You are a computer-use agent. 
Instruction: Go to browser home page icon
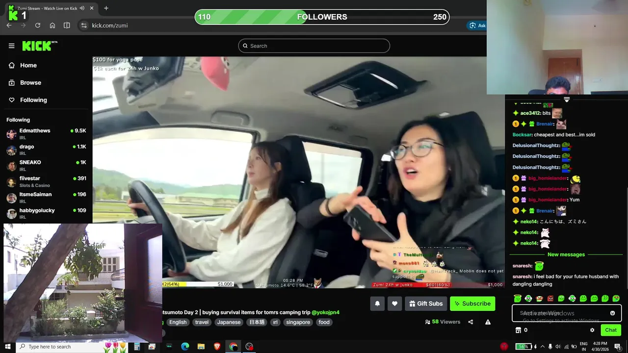[52, 25]
